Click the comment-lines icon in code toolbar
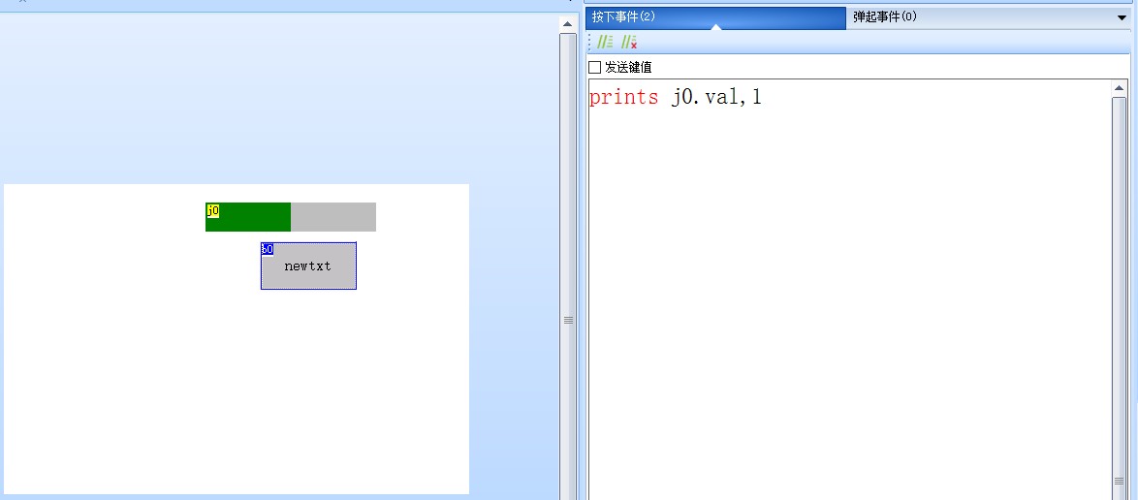This screenshot has height=500, width=1138. pos(605,42)
